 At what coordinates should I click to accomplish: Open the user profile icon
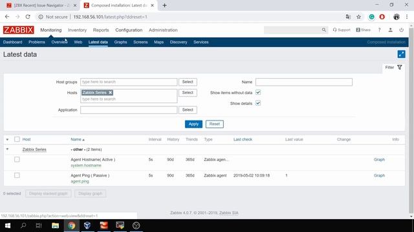click(x=390, y=30)
